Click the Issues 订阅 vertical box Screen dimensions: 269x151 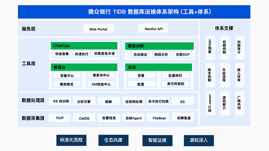pyautogui.click(x=211, y=103)
